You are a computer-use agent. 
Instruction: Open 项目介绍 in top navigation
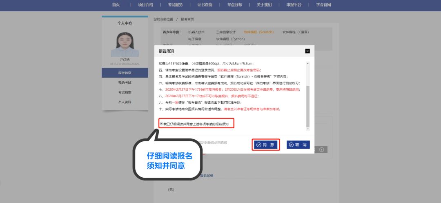point(146,5)
